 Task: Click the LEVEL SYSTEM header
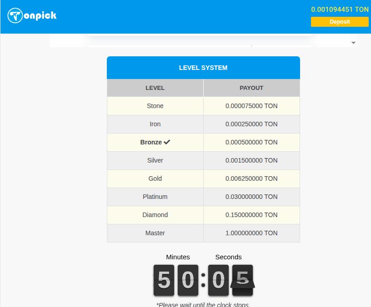click(x=203, y=68)
